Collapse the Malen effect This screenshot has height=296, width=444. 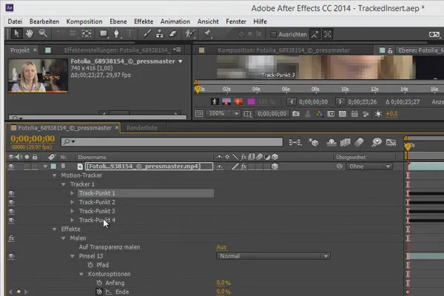pos(64,238)
